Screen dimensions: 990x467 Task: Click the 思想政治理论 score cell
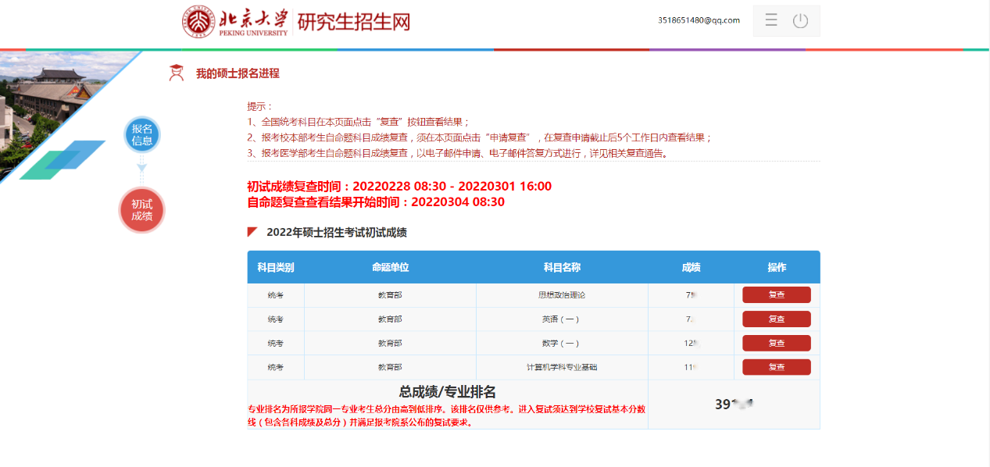pos(691,295)
